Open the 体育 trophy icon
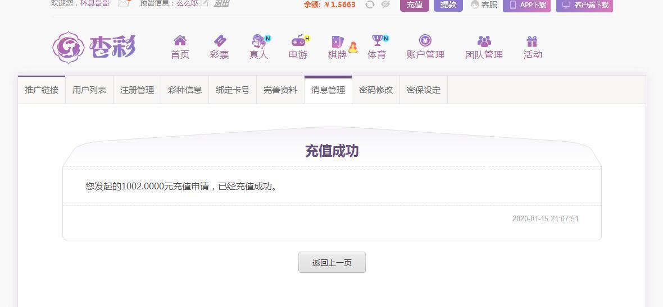Image resolution: width=663 pixels, height=307 pixels. click(x=377, y=40)
